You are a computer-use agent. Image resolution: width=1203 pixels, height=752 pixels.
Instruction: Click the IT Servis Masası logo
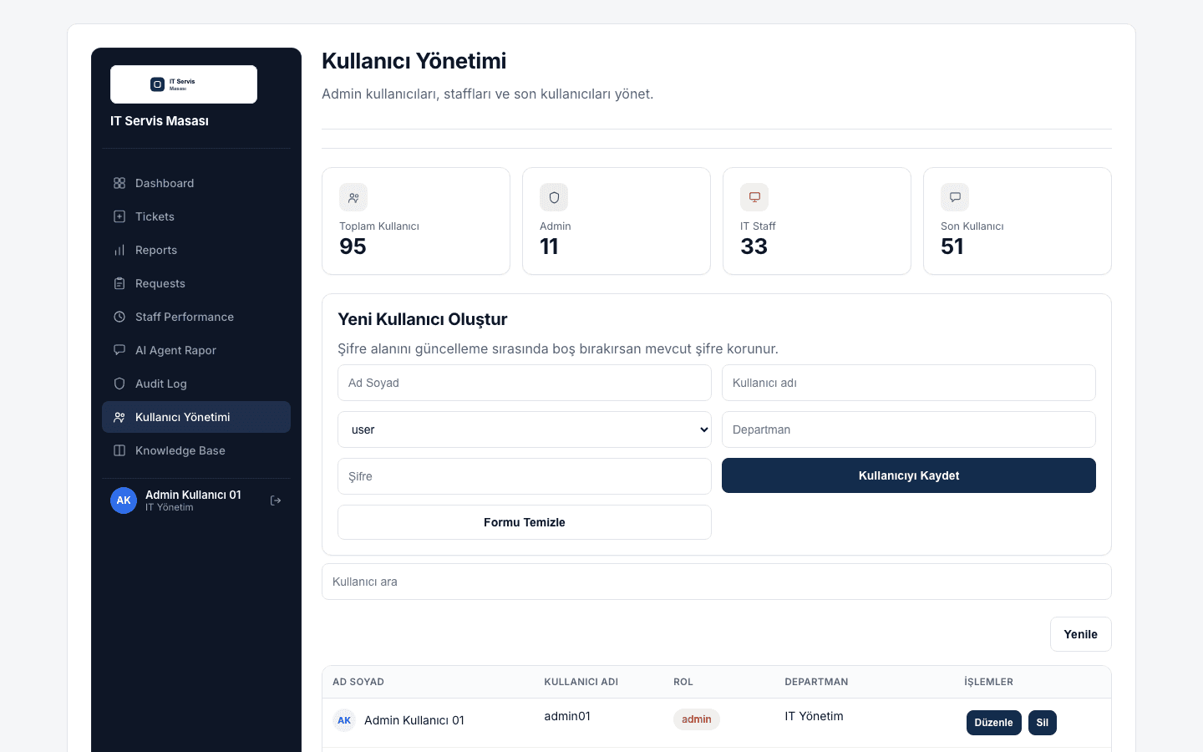(x=184, y=84)
